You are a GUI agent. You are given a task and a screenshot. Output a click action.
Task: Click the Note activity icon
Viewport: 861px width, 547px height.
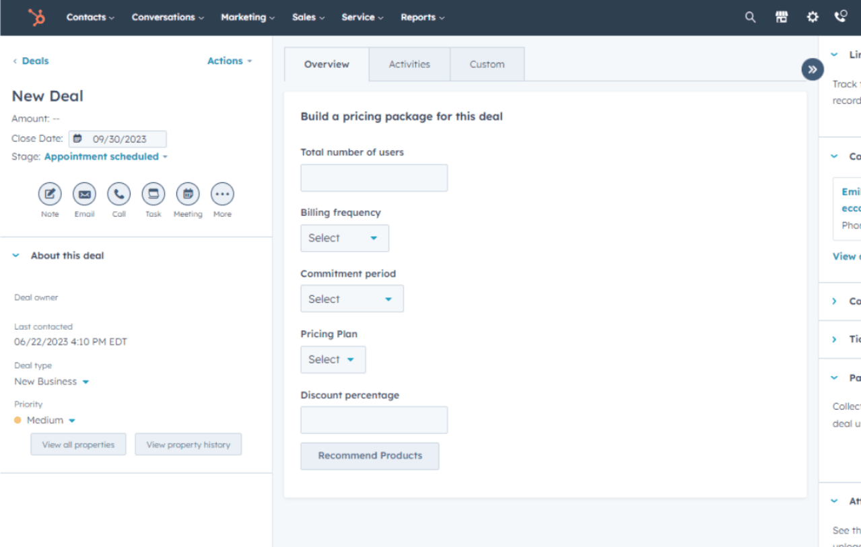tap(50, 194)
